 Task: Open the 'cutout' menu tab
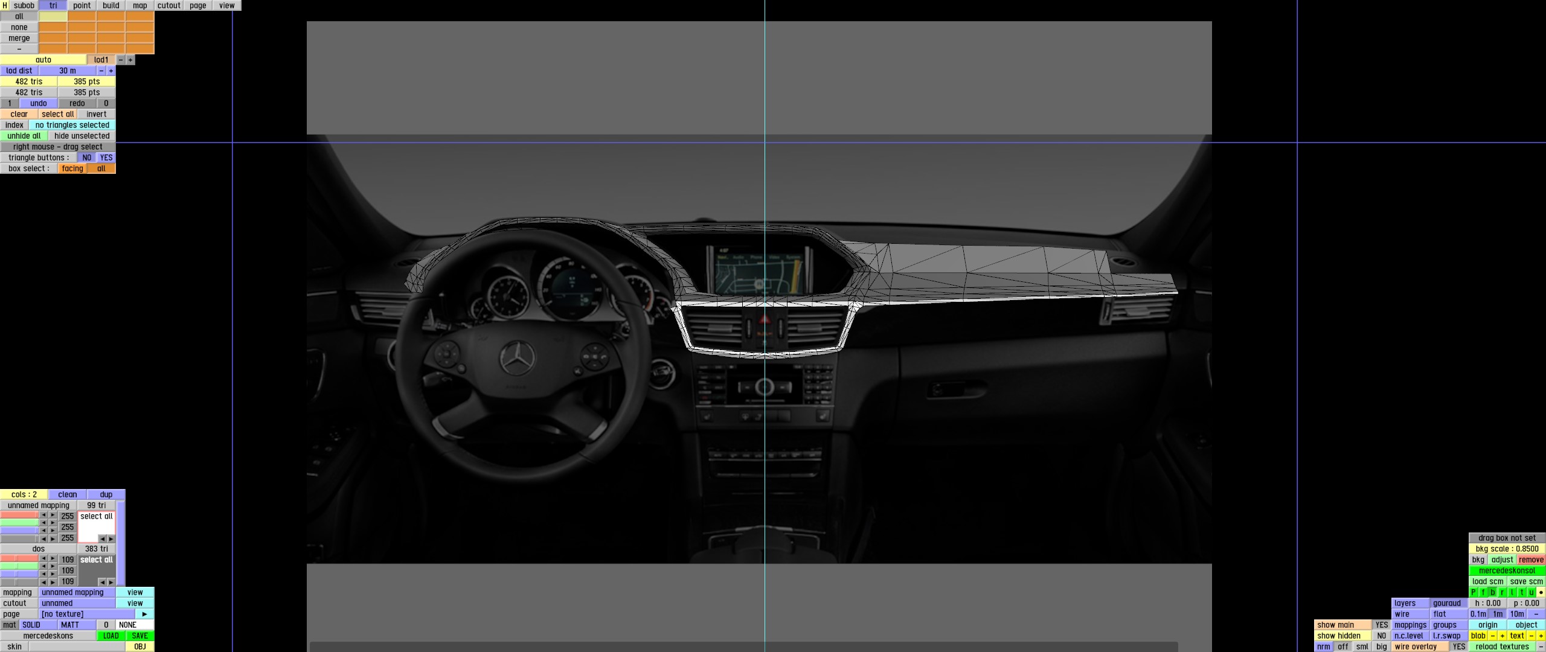click(168, 5)
